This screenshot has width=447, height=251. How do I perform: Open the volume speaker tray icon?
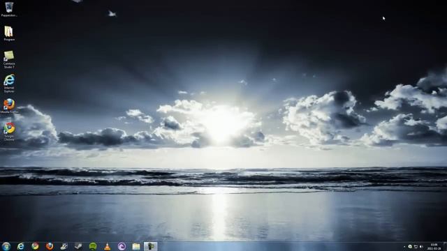point(421,247)
